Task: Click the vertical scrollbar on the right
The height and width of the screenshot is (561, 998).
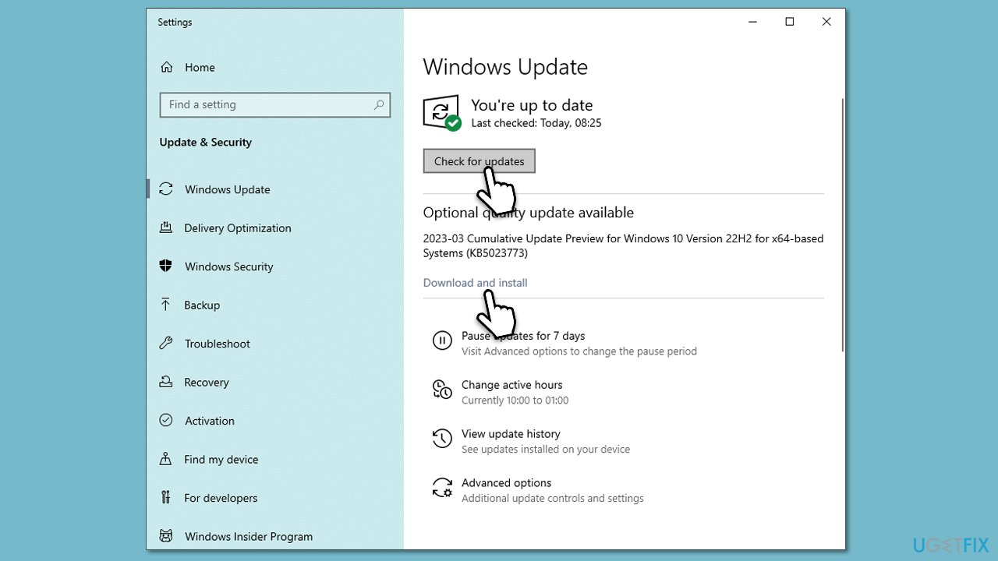Action: point(839,218)
